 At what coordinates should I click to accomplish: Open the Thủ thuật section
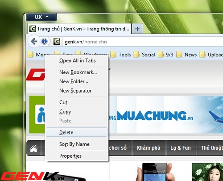[212, 148]
